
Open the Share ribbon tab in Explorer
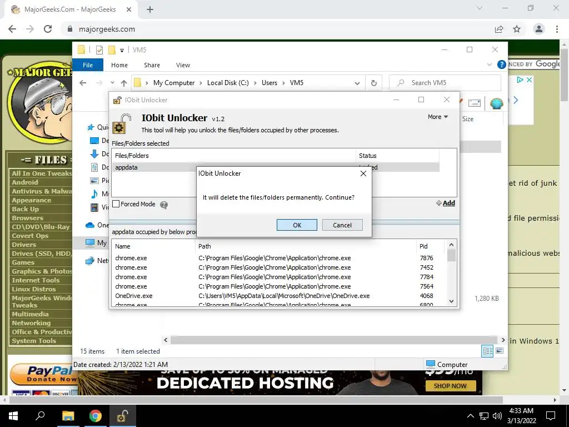point(152,65)
